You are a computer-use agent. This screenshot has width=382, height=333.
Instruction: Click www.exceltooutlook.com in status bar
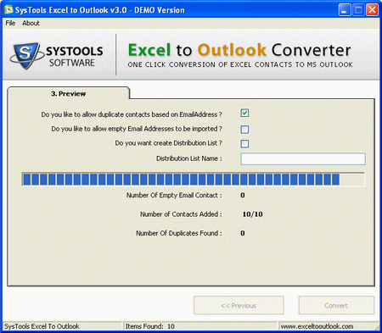317,326
